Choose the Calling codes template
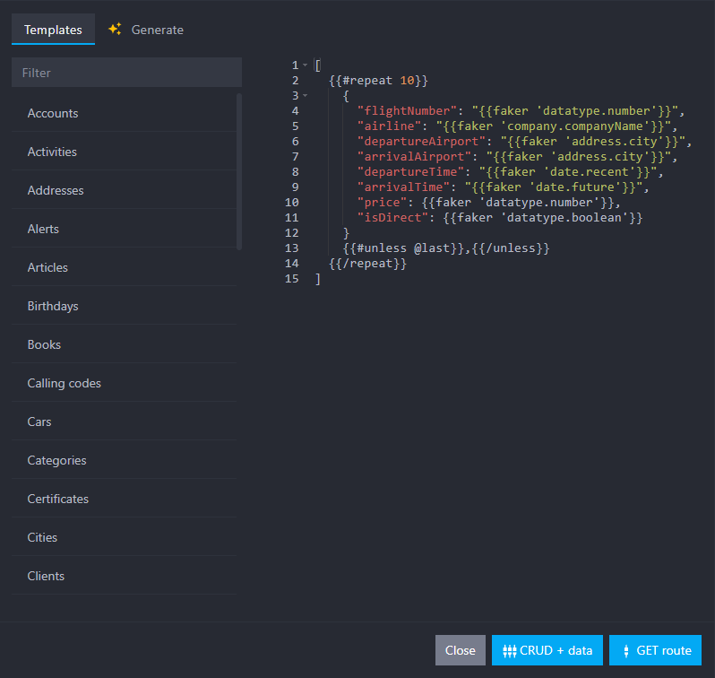The width and height of the screenshot is (715, 678). [x=65, y=383]
